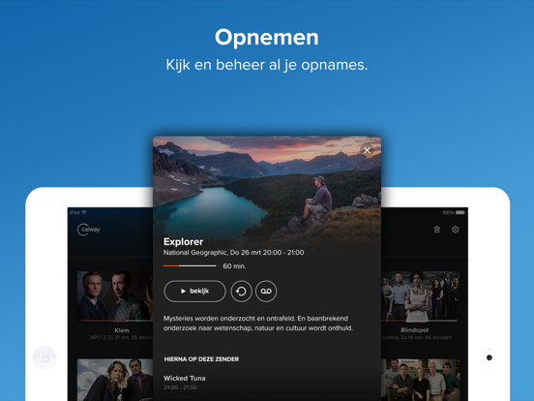Image resolution: width=534 pixels, height=401 pixels.
Task: Tap the Caiway logo
Action: click(89, 230)
